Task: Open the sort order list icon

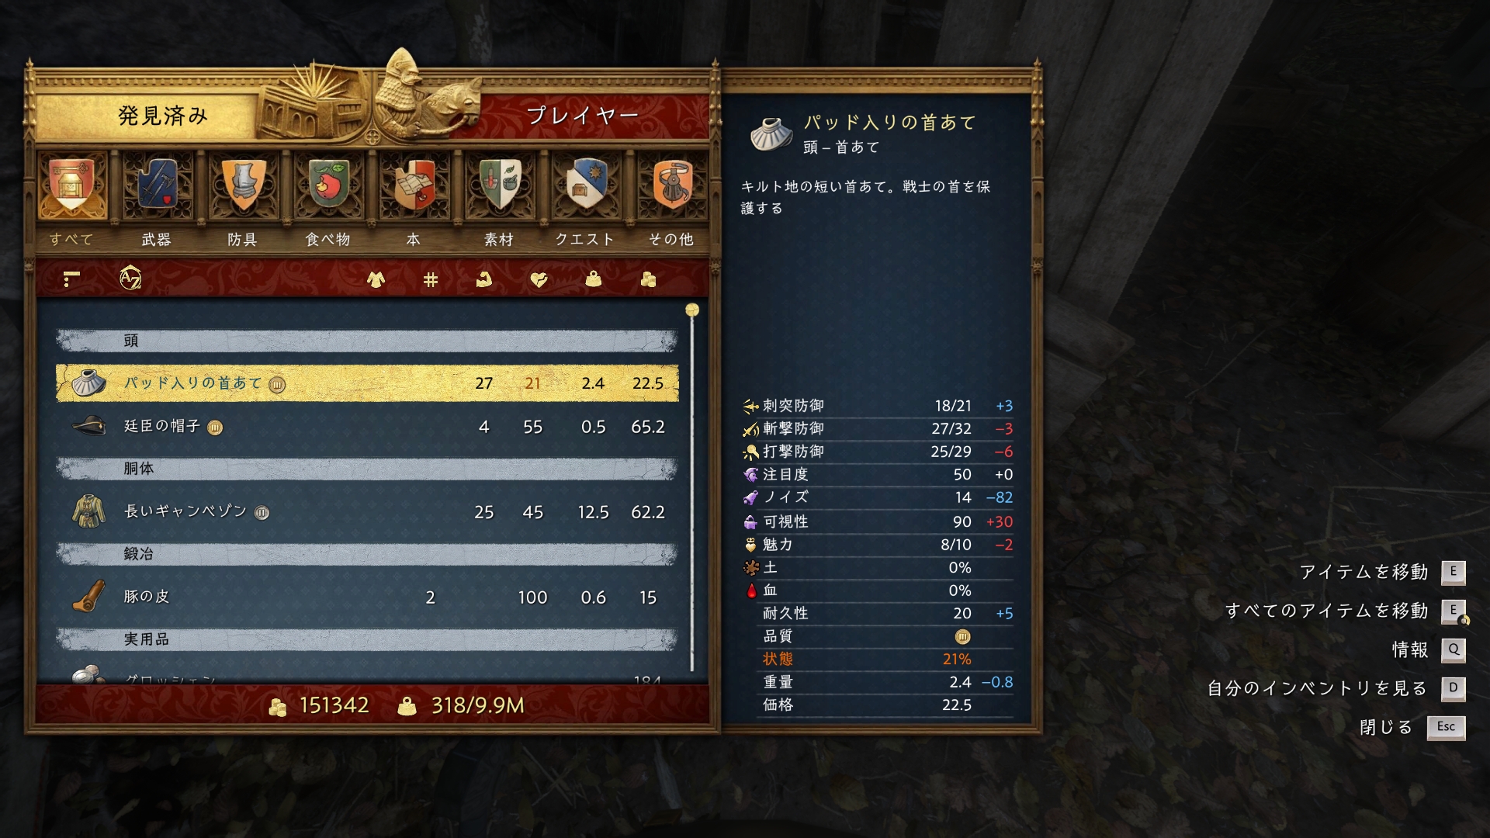Action: pos(71,279)
